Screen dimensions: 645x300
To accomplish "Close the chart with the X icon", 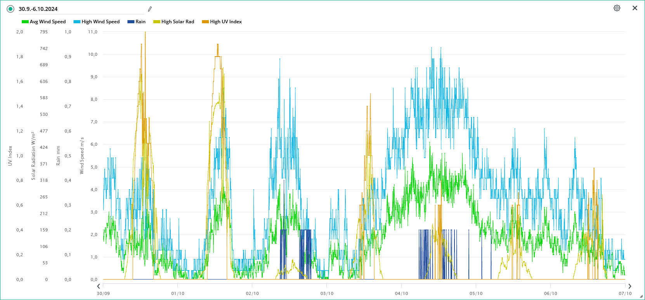I will (x=635, y=8).
